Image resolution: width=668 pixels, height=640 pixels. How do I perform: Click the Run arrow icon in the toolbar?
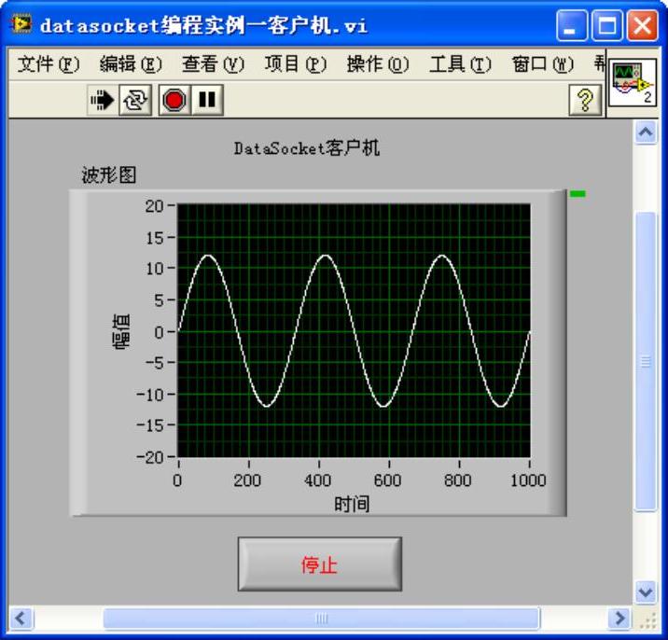(103, 100)
